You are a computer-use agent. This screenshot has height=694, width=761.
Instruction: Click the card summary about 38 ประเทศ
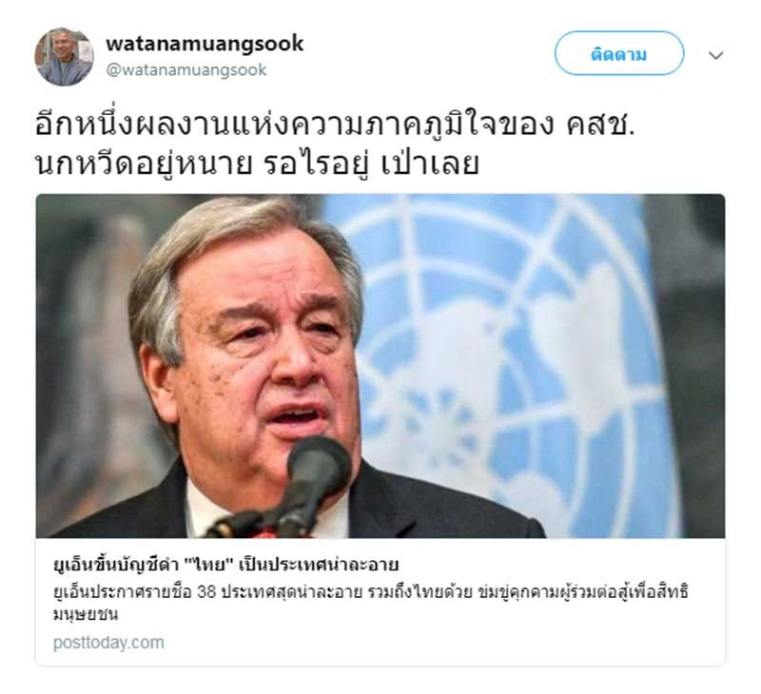tap(371, 603)
